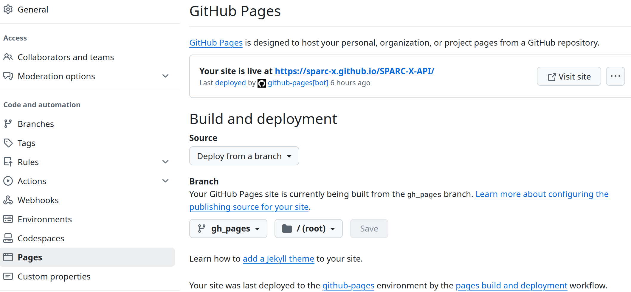The width and height of the screenshot is (631, 292).
Task: Click the 'Source' label
Action: [203, 138]
